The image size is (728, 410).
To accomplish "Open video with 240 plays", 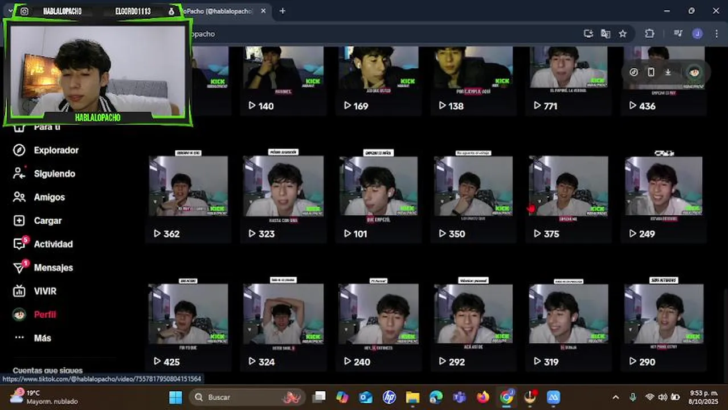I will point(379,325).
